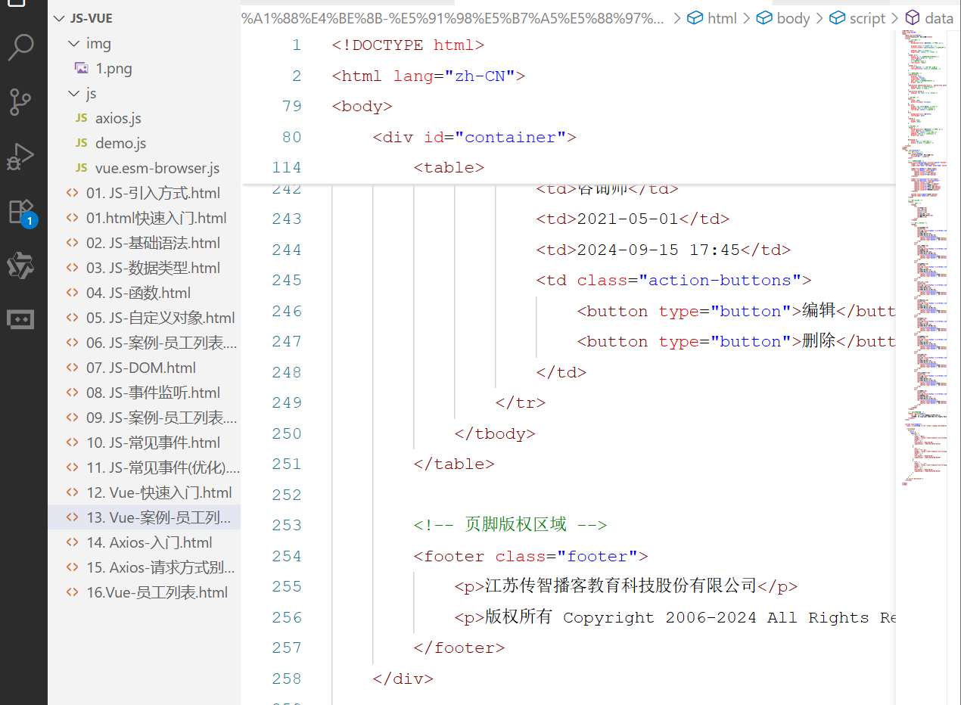Click the 江苏传智播客教育科技股份有限公司 paragraph
Viewport: 961px width, 705px height.
coord(626,586)
